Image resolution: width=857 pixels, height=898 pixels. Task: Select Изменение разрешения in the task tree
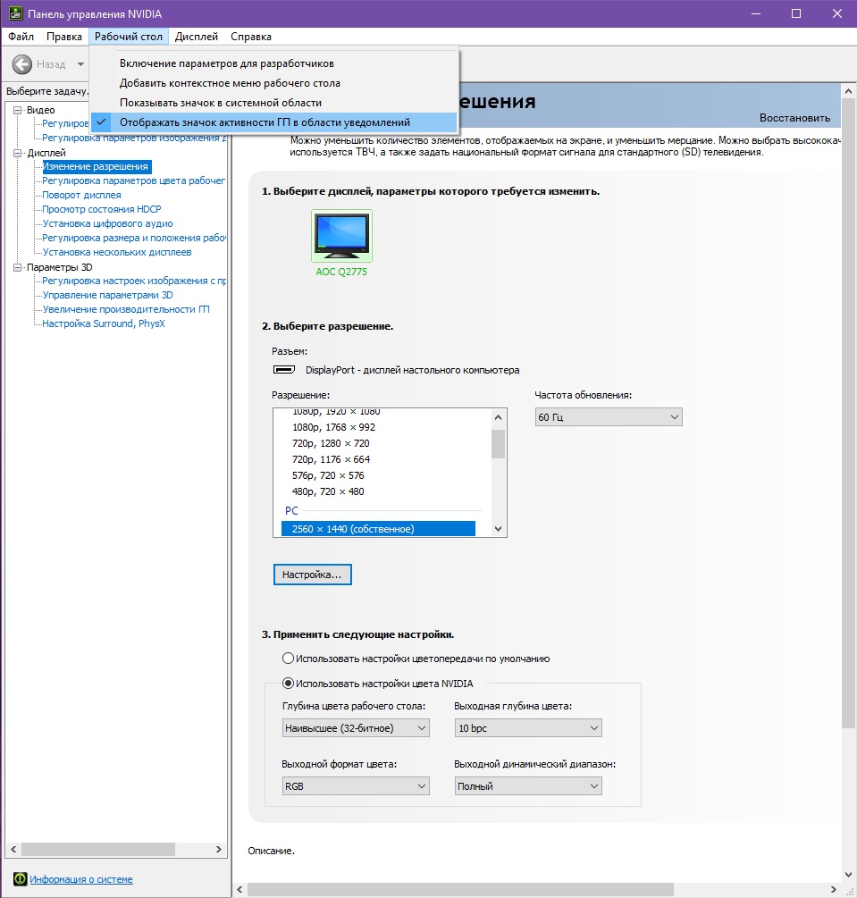97,167
